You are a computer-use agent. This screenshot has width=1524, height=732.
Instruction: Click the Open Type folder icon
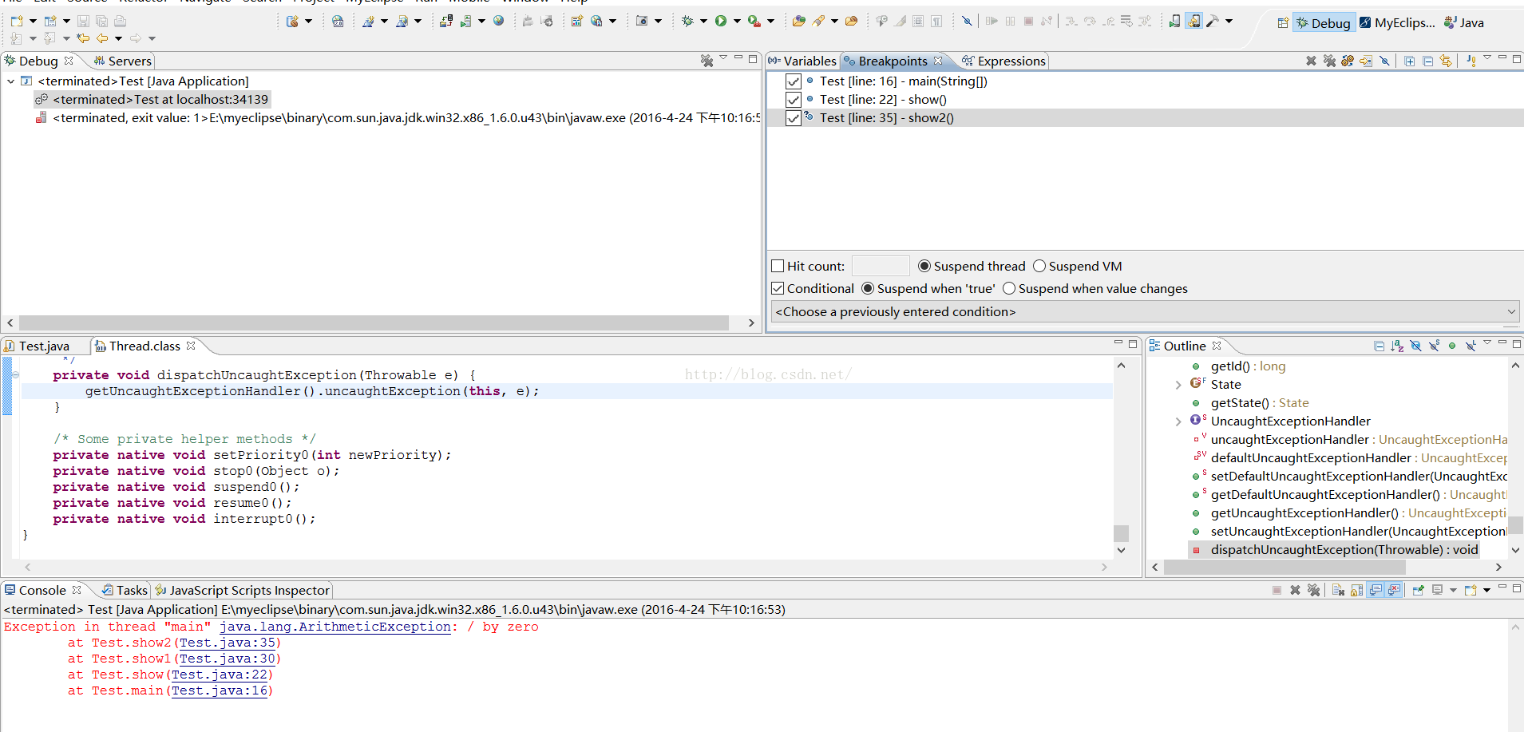pyautogui.click(x=798, y=22)
